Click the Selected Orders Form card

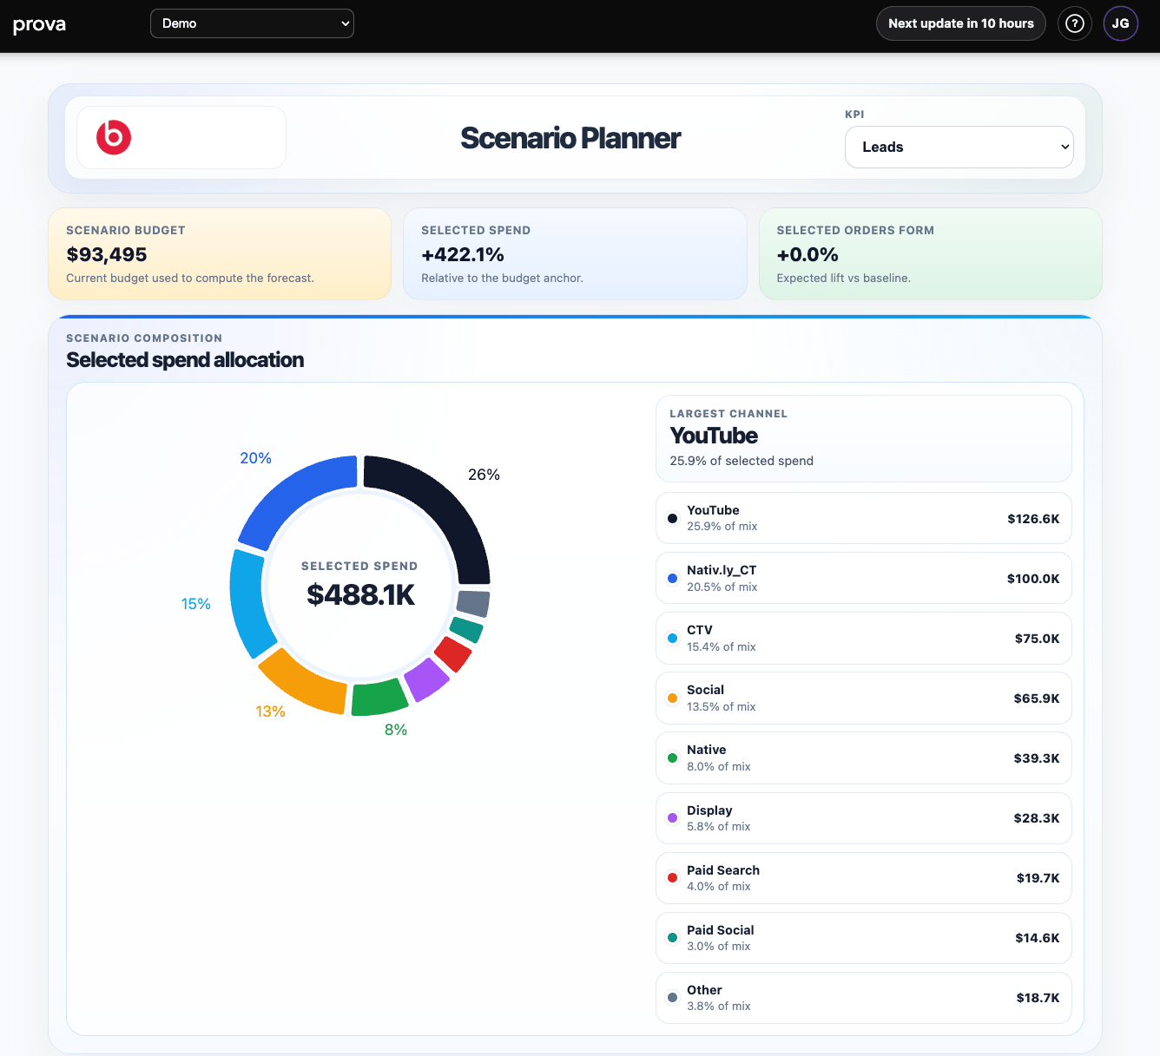coord(931,253)
